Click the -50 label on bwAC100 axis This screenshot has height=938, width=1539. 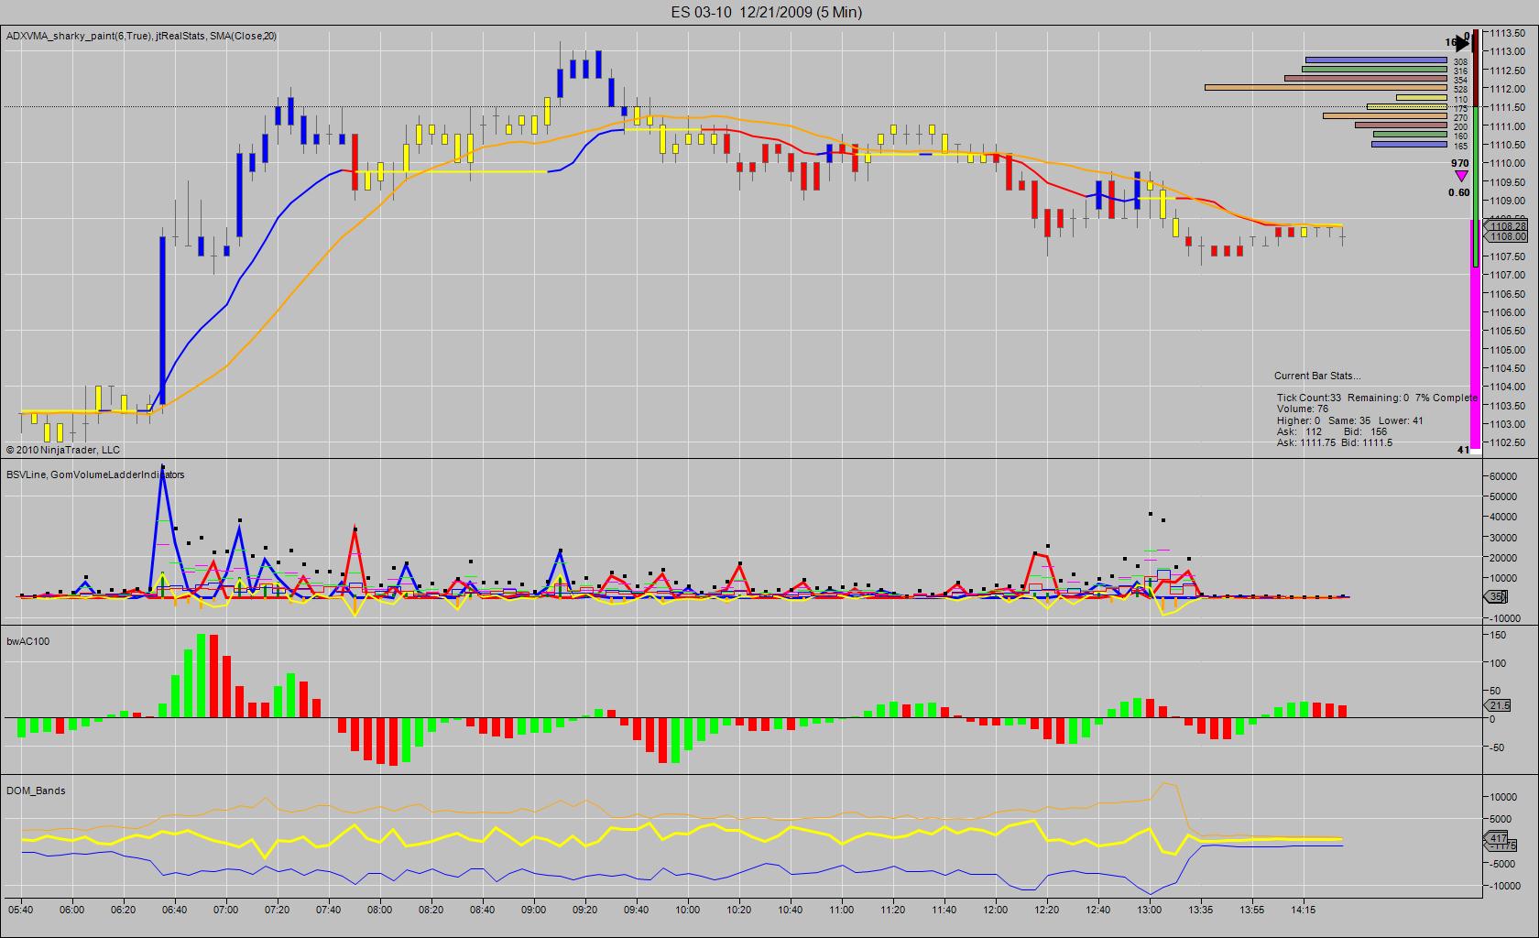(x=1497, y=747)
